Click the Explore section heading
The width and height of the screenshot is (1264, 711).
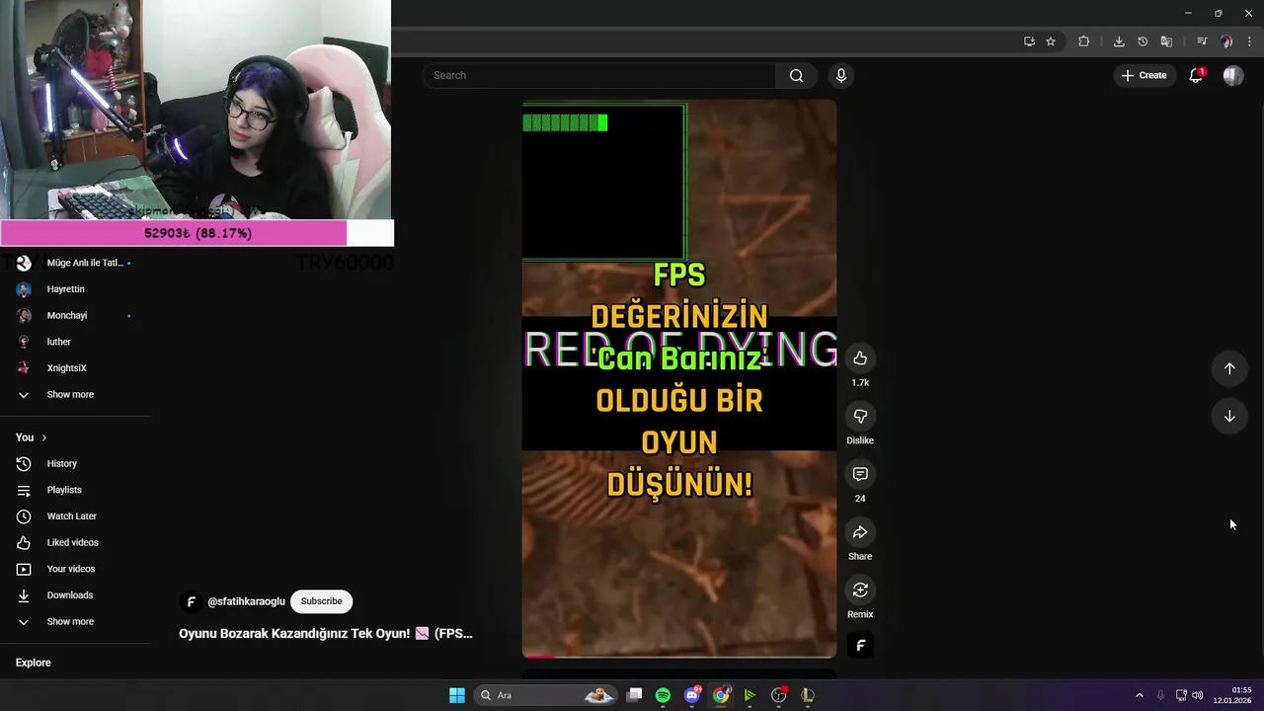tap(34, 663)
